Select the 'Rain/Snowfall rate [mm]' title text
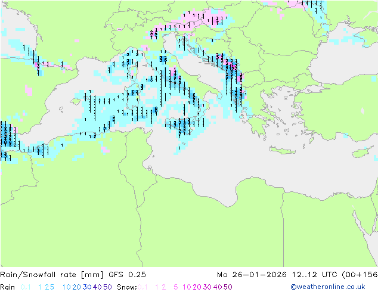Image resolution: width=378 pixels, height=292 pixels. pyautogui.click(x=52, y=275)
